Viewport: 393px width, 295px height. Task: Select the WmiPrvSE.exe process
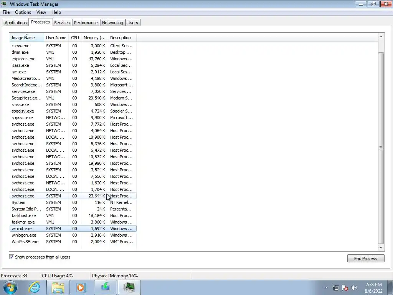[x=73, y=242]
